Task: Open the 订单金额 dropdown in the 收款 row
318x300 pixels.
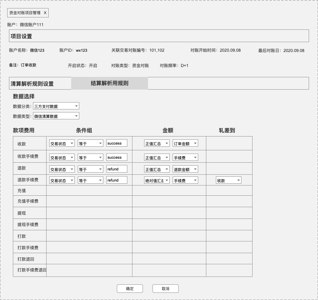Action: click(x=185, y=143)
